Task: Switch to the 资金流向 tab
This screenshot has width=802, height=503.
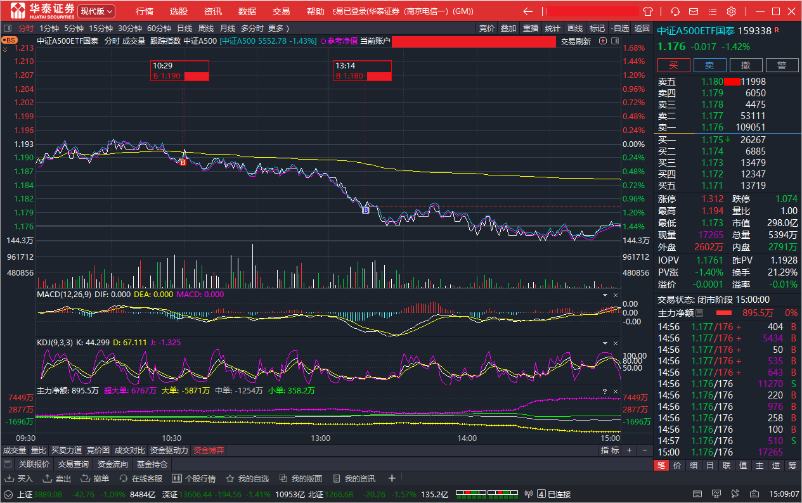Action: pos(113,464)
